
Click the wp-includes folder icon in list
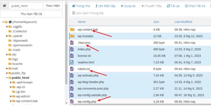click(72, 36)
